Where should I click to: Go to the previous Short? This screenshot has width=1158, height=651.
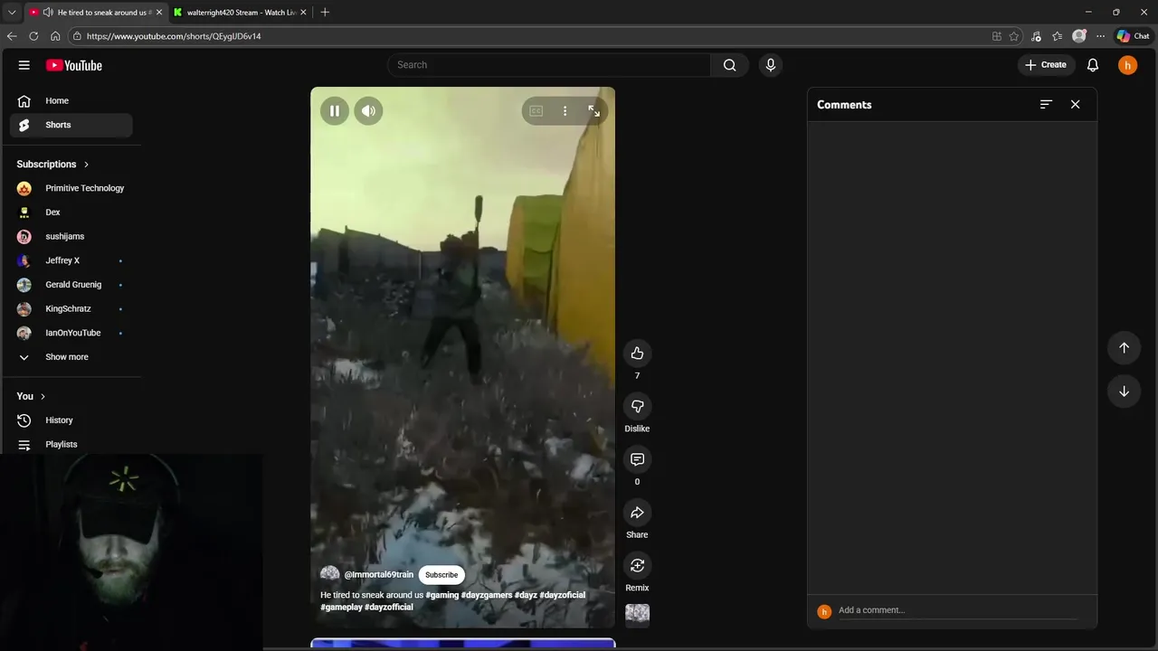click(x=1124, y=348)
